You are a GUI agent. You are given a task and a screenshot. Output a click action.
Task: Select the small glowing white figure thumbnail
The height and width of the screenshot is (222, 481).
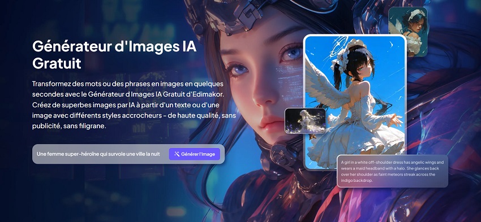(x=305, y=121)
